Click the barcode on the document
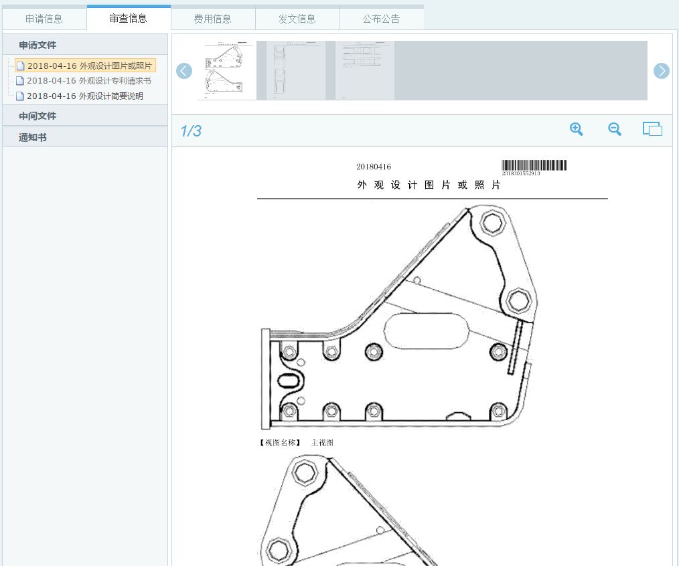The width and height of the screenshot is (679, 566). (x=534, y=165)
